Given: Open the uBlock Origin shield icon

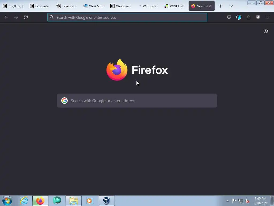Looking at the screenshot, I should 258,17.
